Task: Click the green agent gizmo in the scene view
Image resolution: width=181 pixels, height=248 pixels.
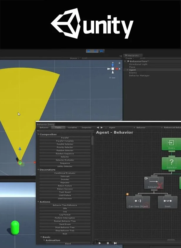Action: (20, 162)
